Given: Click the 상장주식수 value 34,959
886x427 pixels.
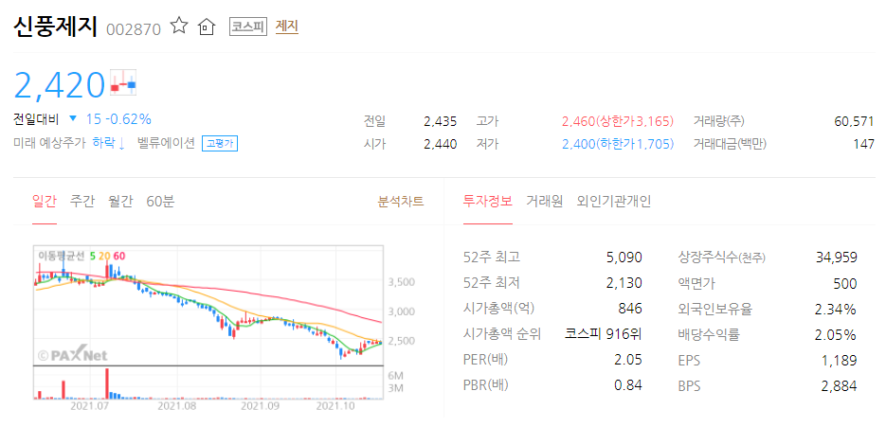Looking at the screenshot, I should pos(837,258).
